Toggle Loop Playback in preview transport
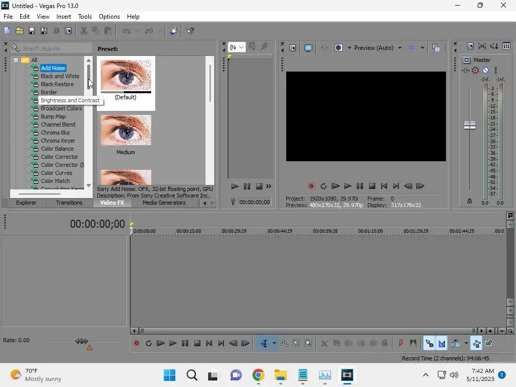 tap(324, 186)
